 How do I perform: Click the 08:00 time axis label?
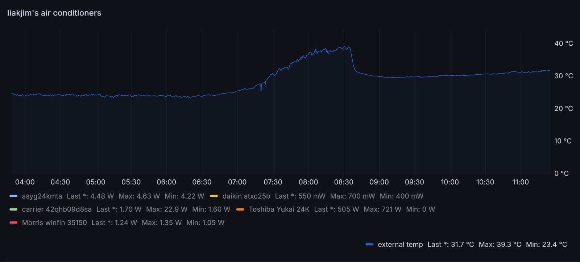308,182
